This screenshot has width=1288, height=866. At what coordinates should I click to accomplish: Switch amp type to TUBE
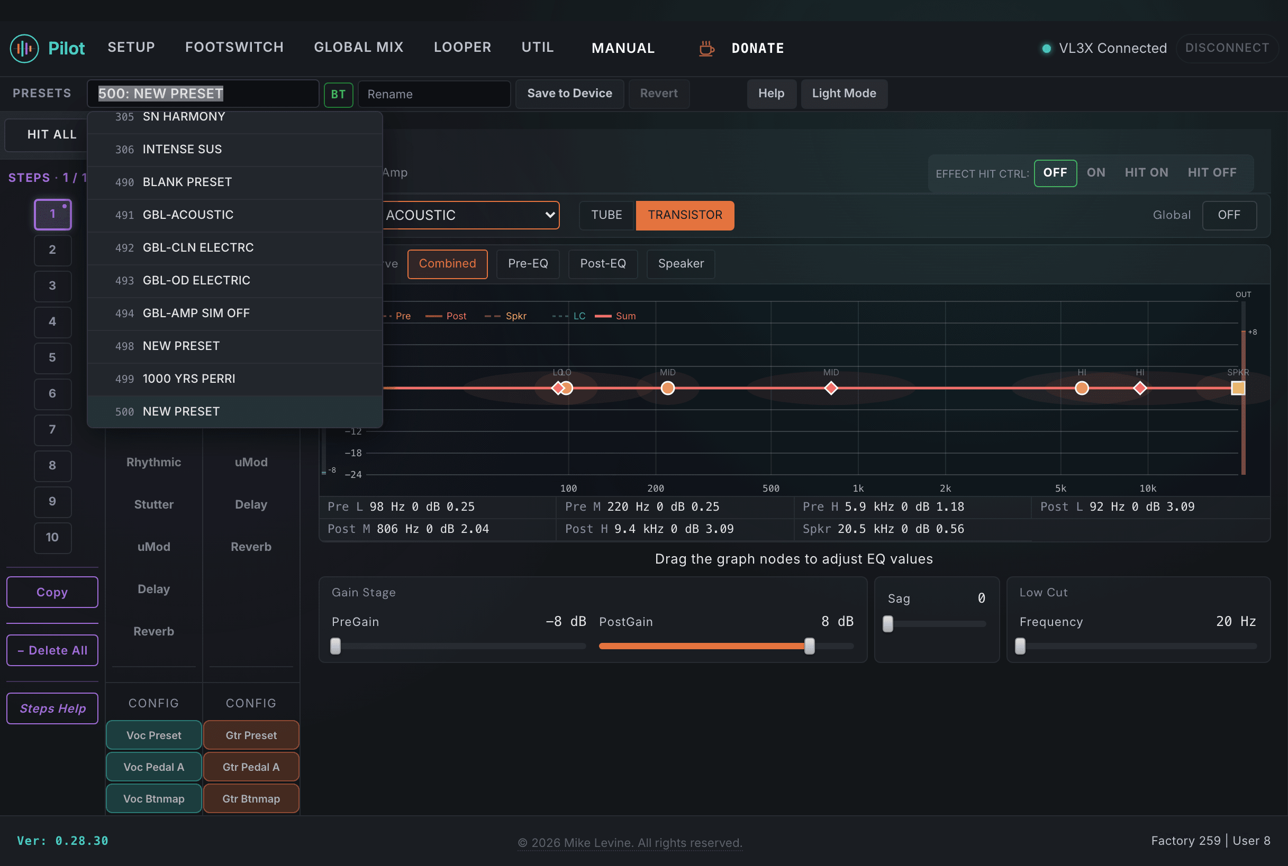606,215
